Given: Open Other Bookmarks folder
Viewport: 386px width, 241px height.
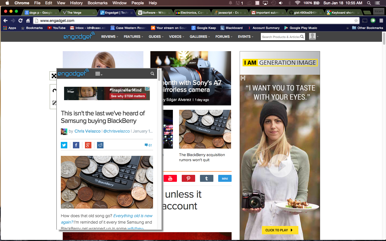Looking at the screenshot, I should (x=368, y=28).
